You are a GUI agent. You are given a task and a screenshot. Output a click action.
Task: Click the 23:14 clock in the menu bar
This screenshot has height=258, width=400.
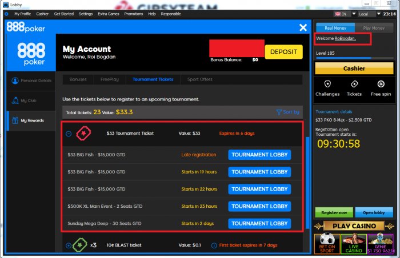[x=389, y=14]
